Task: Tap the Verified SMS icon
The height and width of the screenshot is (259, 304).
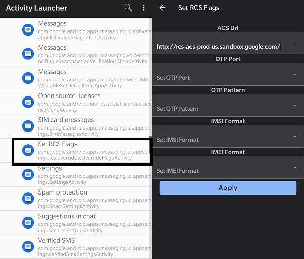Action: [x=28, y=247]
